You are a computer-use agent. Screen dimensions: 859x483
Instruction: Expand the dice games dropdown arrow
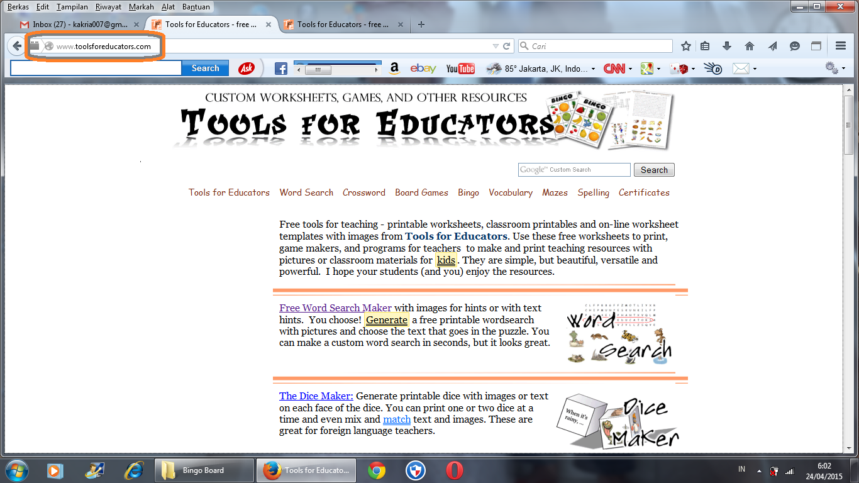(692, 69)
